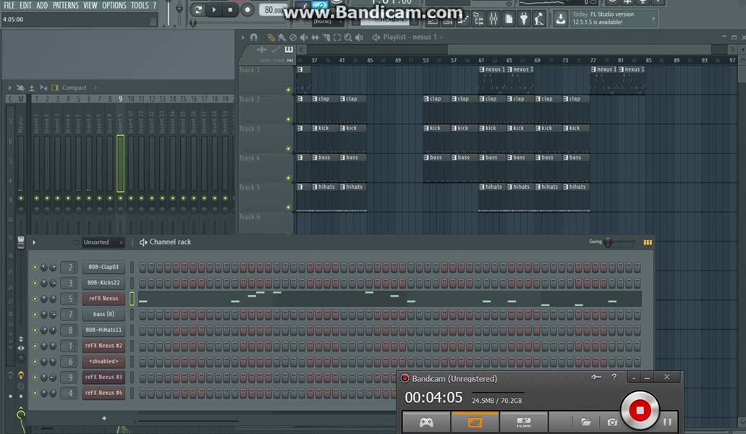746x434 pixels.
Task: Mute the reFX Nexus channel via green LED
Action: point(35,299)
